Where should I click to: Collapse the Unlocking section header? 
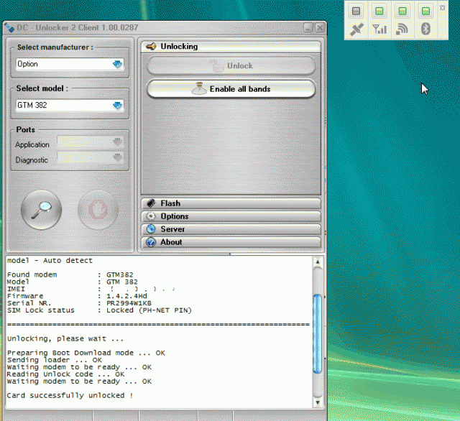[231, 47]
